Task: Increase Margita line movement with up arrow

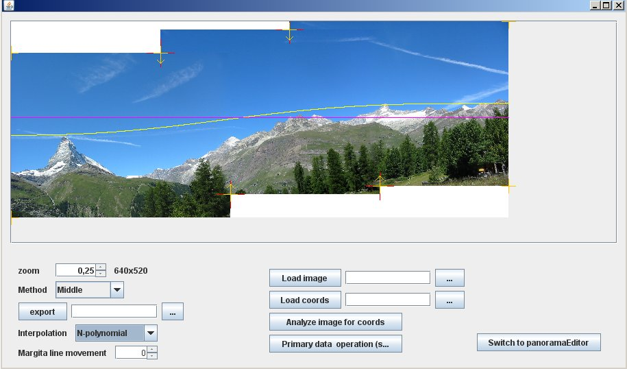Action: [x=152, y=349]
